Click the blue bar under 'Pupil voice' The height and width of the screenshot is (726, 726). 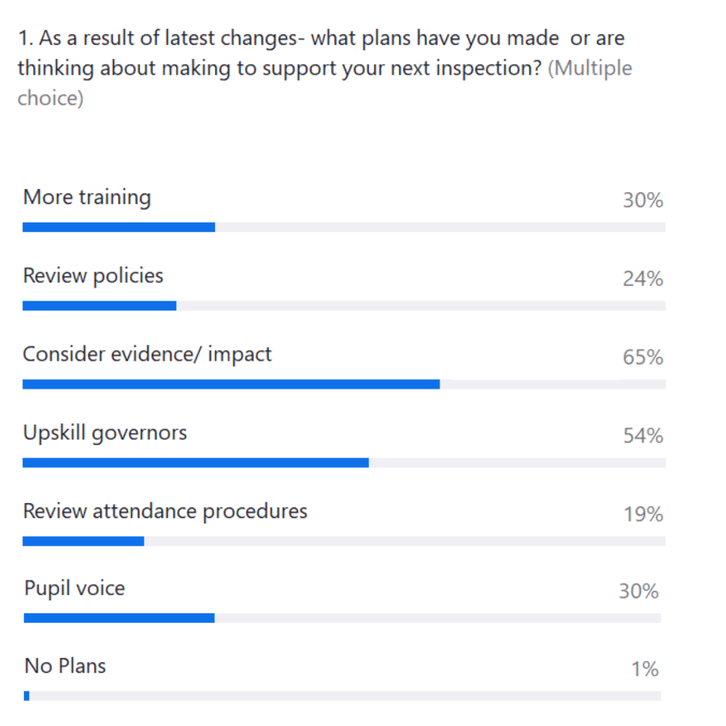click(x=119, y=618)
